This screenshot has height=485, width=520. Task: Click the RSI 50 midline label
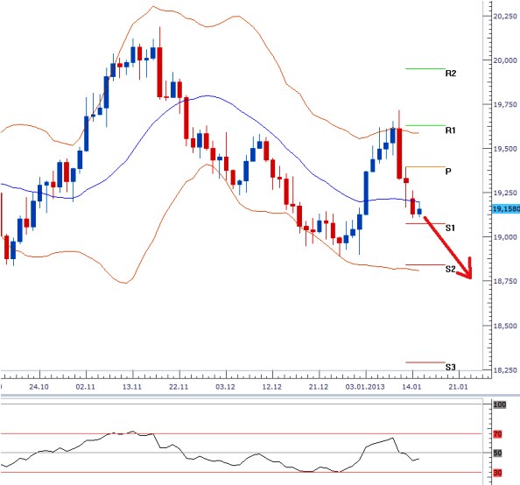[x=497, y=453]
